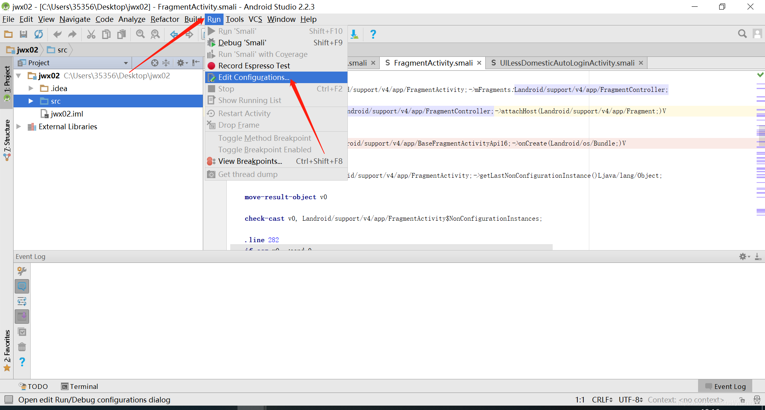Select Edit Configurations menu item
Screen dimensions: 765x410
276,77
